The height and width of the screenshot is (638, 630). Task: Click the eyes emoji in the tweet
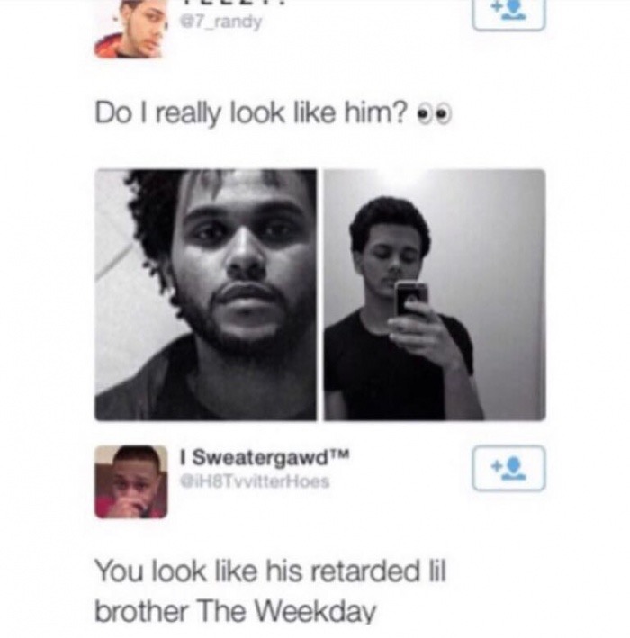[x=435, y=115]
